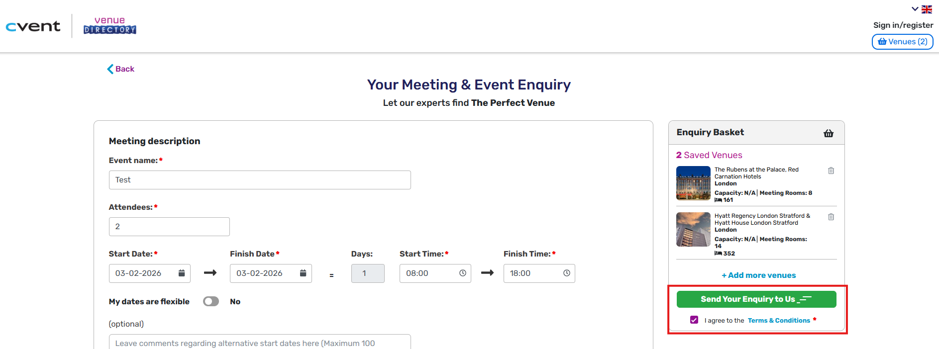Click the Finish Time clock icon
The image size is (939, 349).
coord(567,273)
